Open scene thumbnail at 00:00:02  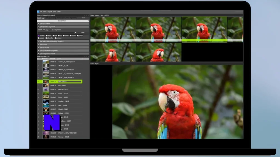point(113,29)
